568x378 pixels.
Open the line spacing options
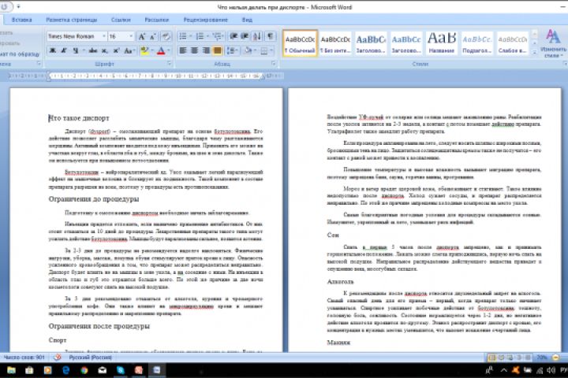click(231, 51)
